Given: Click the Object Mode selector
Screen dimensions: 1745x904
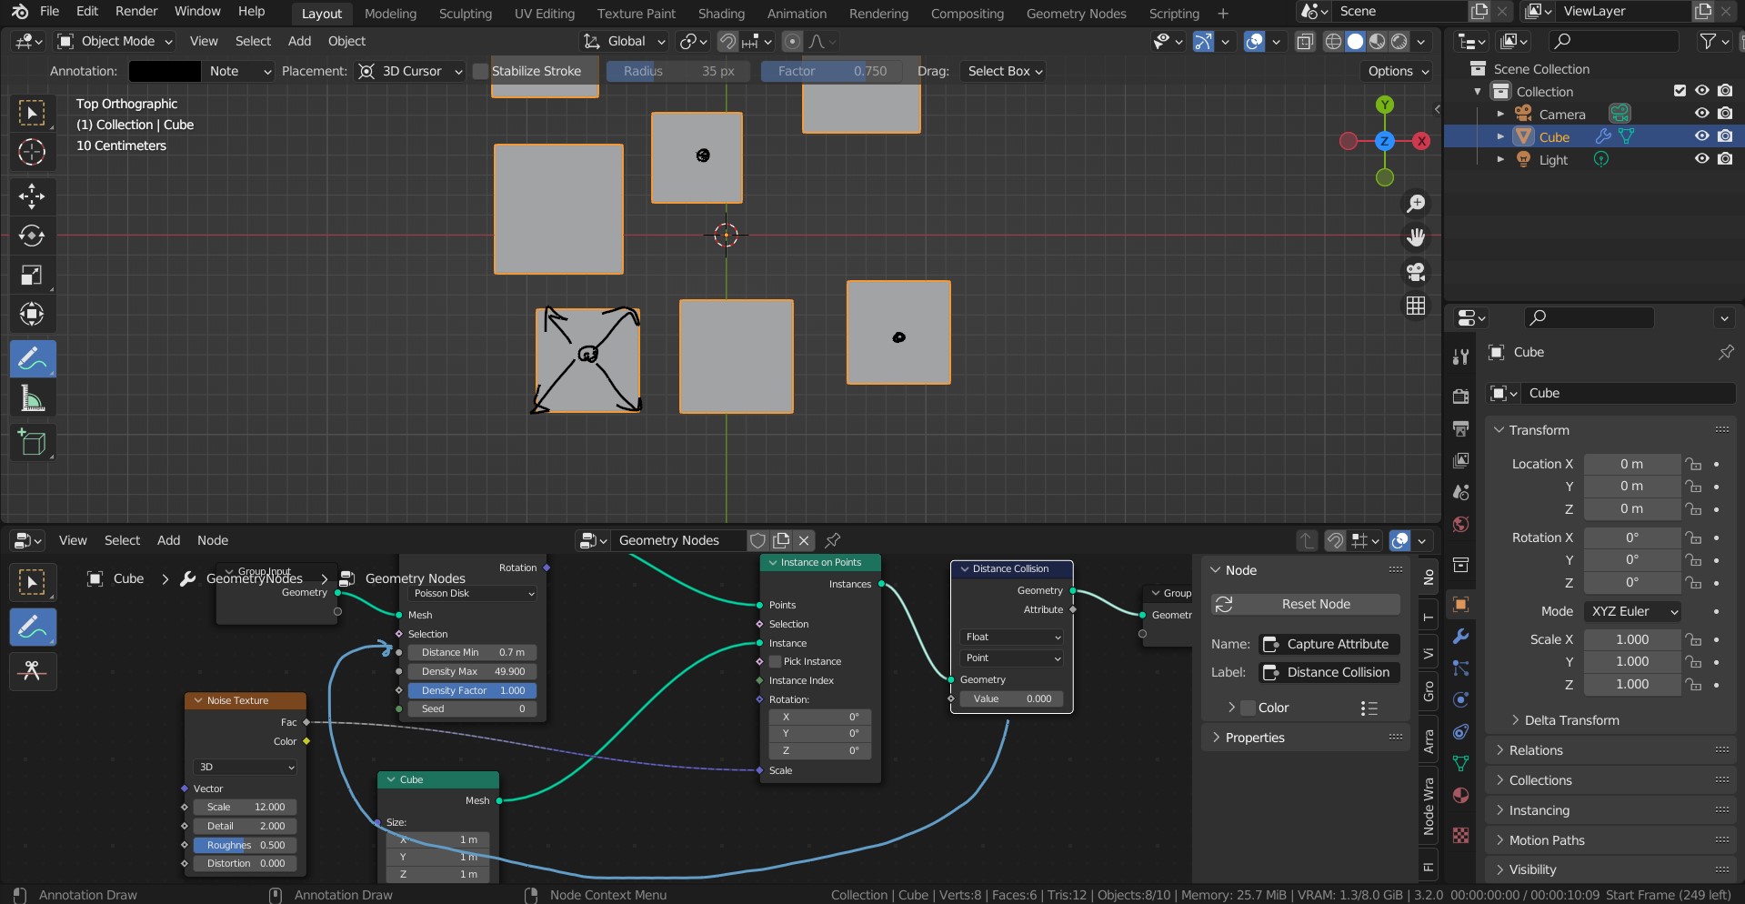Looking at the screenshot, I should tap(115, 41).
